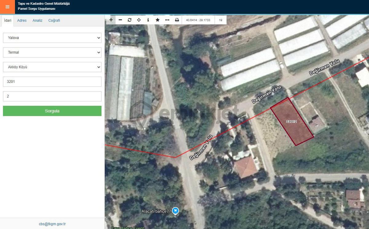Click the Parsel Sorgu Uygulaması title

[x=37, y=9]
